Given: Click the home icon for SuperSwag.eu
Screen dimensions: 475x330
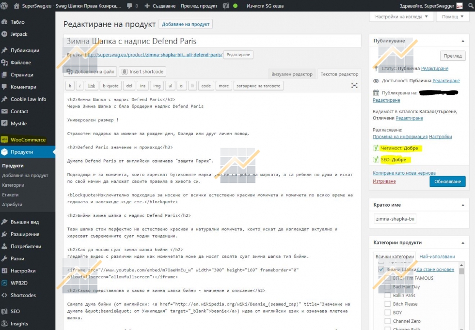Looking at the screenshot, I should (16, 6).
